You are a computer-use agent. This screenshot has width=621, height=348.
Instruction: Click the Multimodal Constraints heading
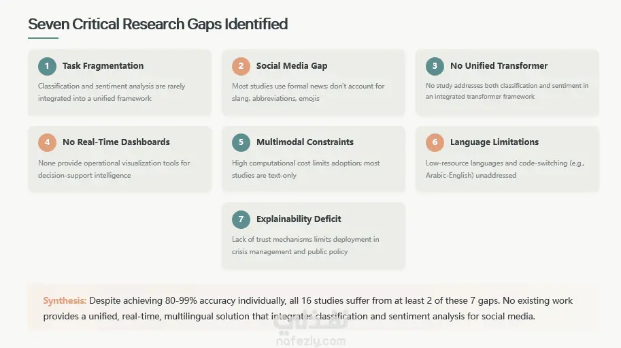(x=305, y=142)
